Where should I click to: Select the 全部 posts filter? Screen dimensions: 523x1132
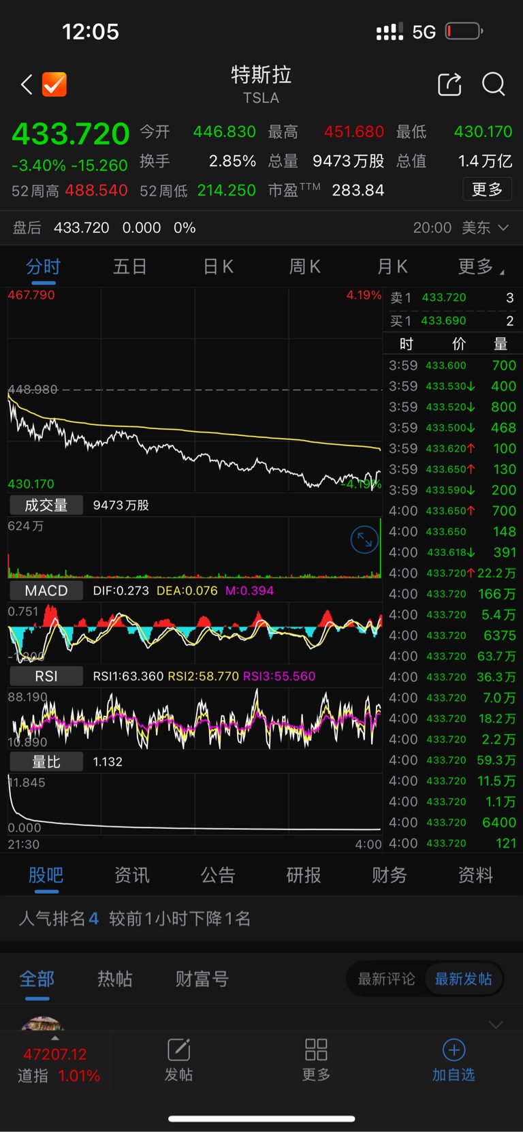point(37,979)
